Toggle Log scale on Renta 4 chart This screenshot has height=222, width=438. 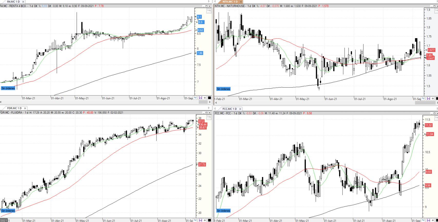[209, 11]
